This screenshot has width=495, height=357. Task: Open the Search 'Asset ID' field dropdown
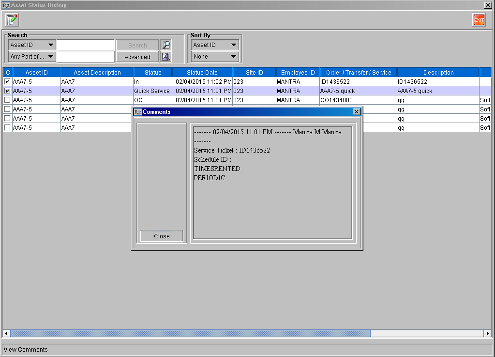pyautogui.click(x=32, y=45)
